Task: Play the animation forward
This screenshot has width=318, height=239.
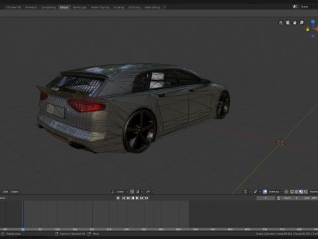Action: pyautogui.click(x=137, y=198)
